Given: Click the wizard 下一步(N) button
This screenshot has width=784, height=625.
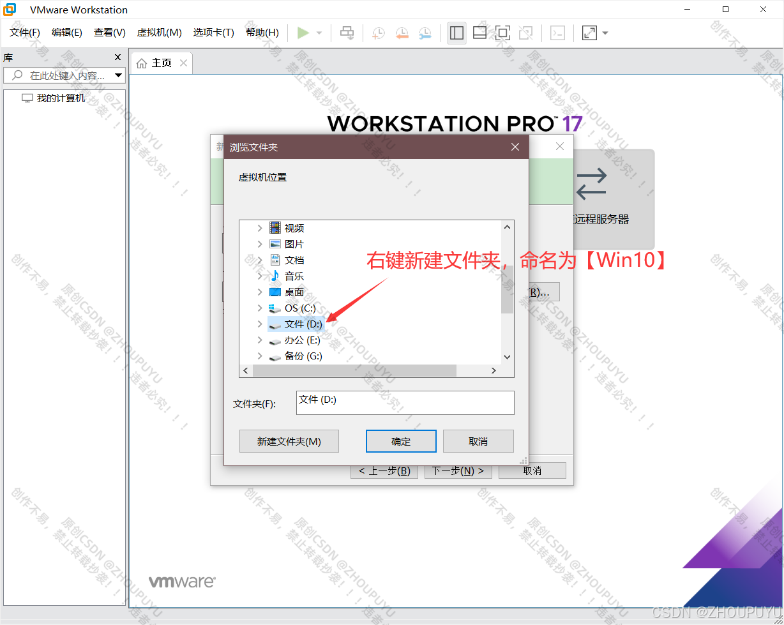Looking at the screenshot, I should [x=458, y=471].
